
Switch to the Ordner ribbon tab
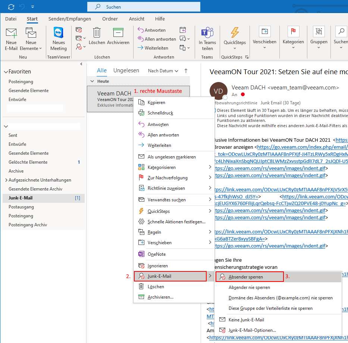pos(110,19)
